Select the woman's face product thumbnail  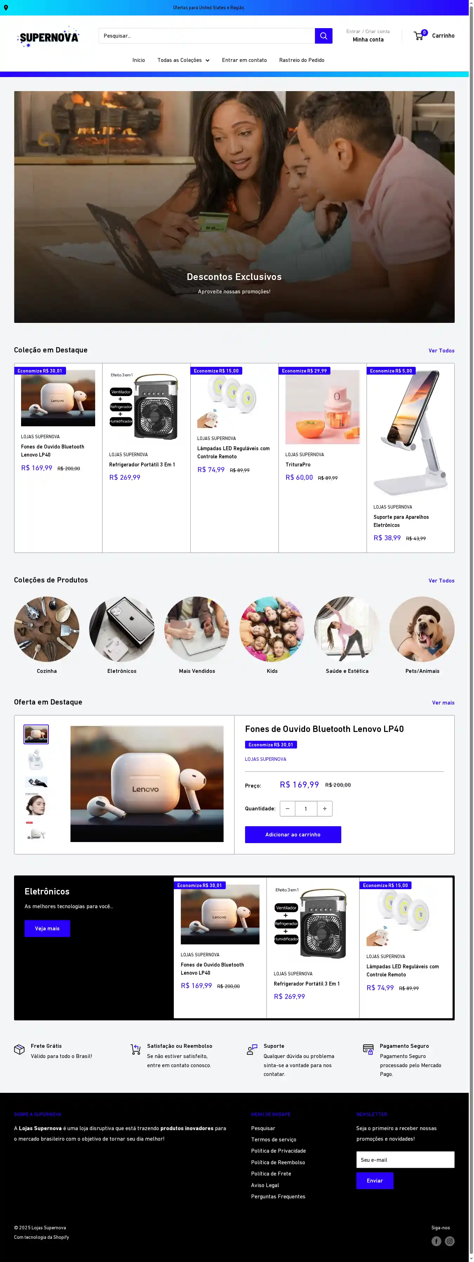tap(36, 805)
